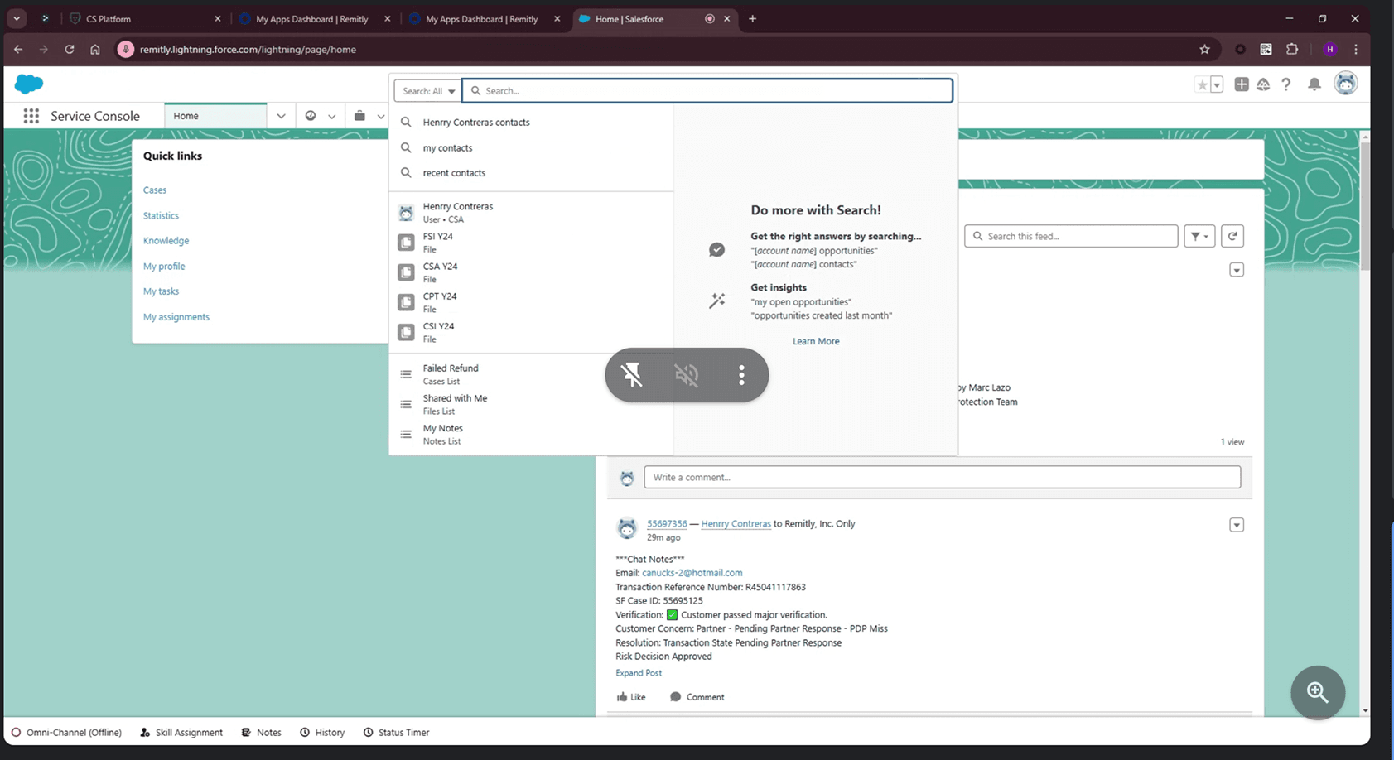Focus the global Search field
The height and width of the screenshot is (760, 1394).
(707, 91)
